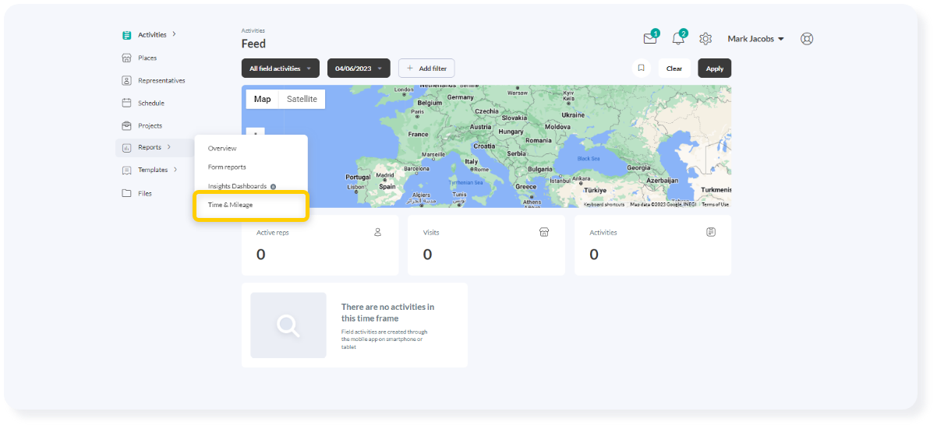Open Files in the sidebar

click(x=144, y=193)
